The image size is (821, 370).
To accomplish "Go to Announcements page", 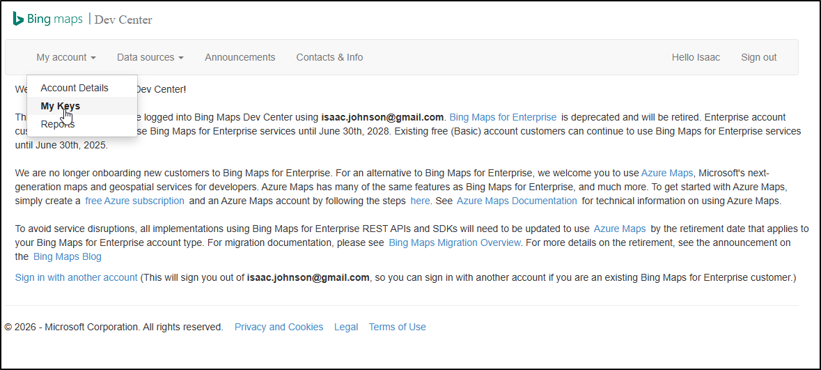I will click(240, 57).
